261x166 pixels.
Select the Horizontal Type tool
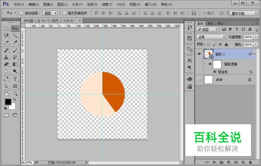click(15, 79)
